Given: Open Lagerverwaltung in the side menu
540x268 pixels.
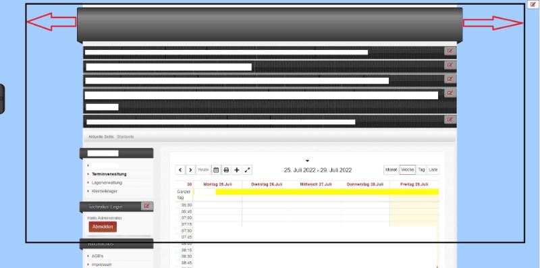Looking at the screenshot, I should click(x=107, y=182).
